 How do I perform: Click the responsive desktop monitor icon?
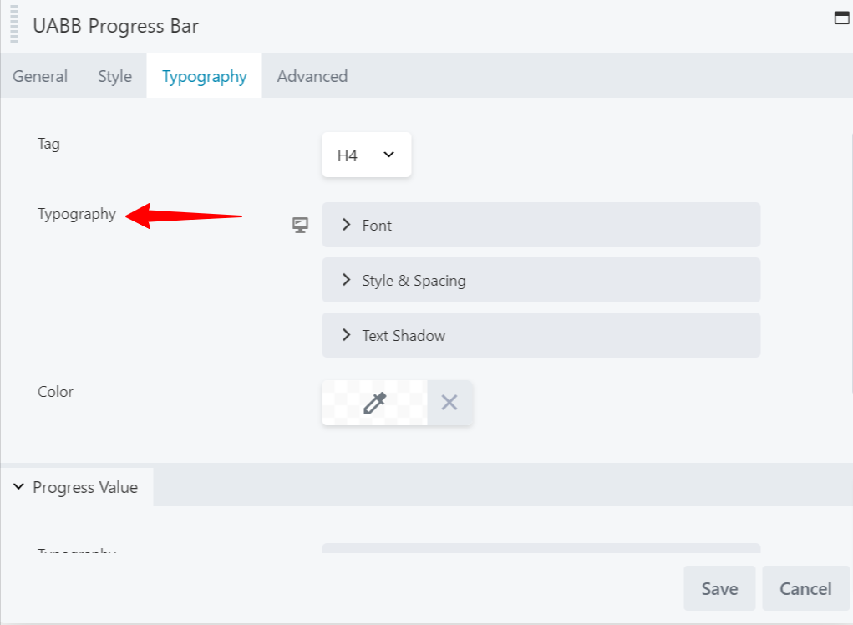(x=300, y=225)
